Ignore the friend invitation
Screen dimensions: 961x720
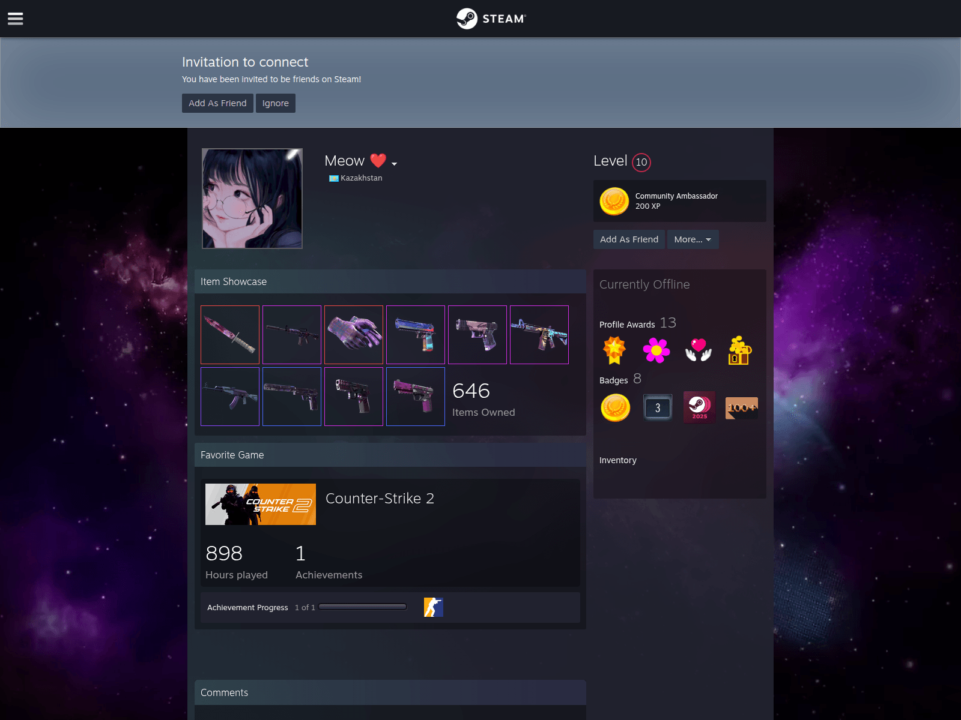point(276,103)
